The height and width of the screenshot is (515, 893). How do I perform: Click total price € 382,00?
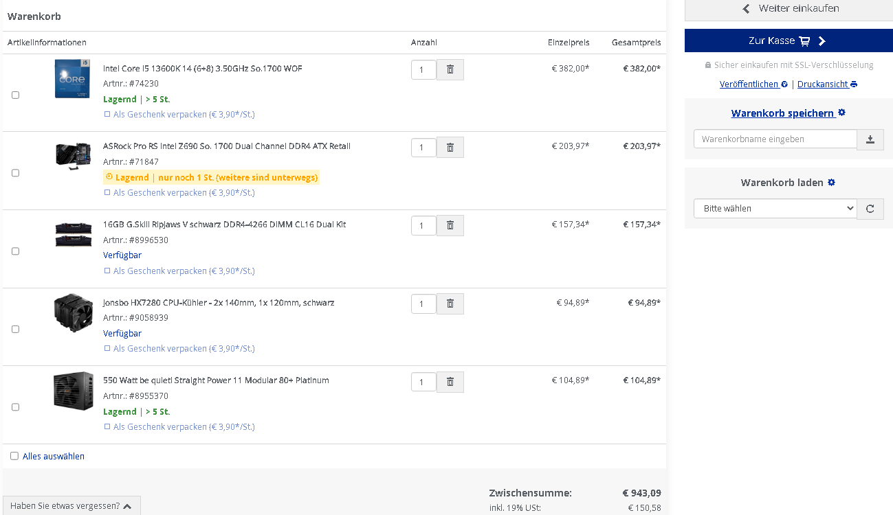pyautogui.click(x=641, y=69)
